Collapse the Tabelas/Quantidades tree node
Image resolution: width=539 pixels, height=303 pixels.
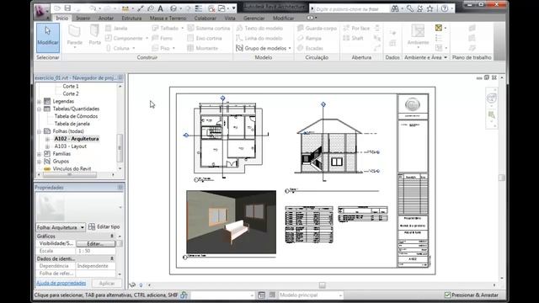click(x=40, y=109)
